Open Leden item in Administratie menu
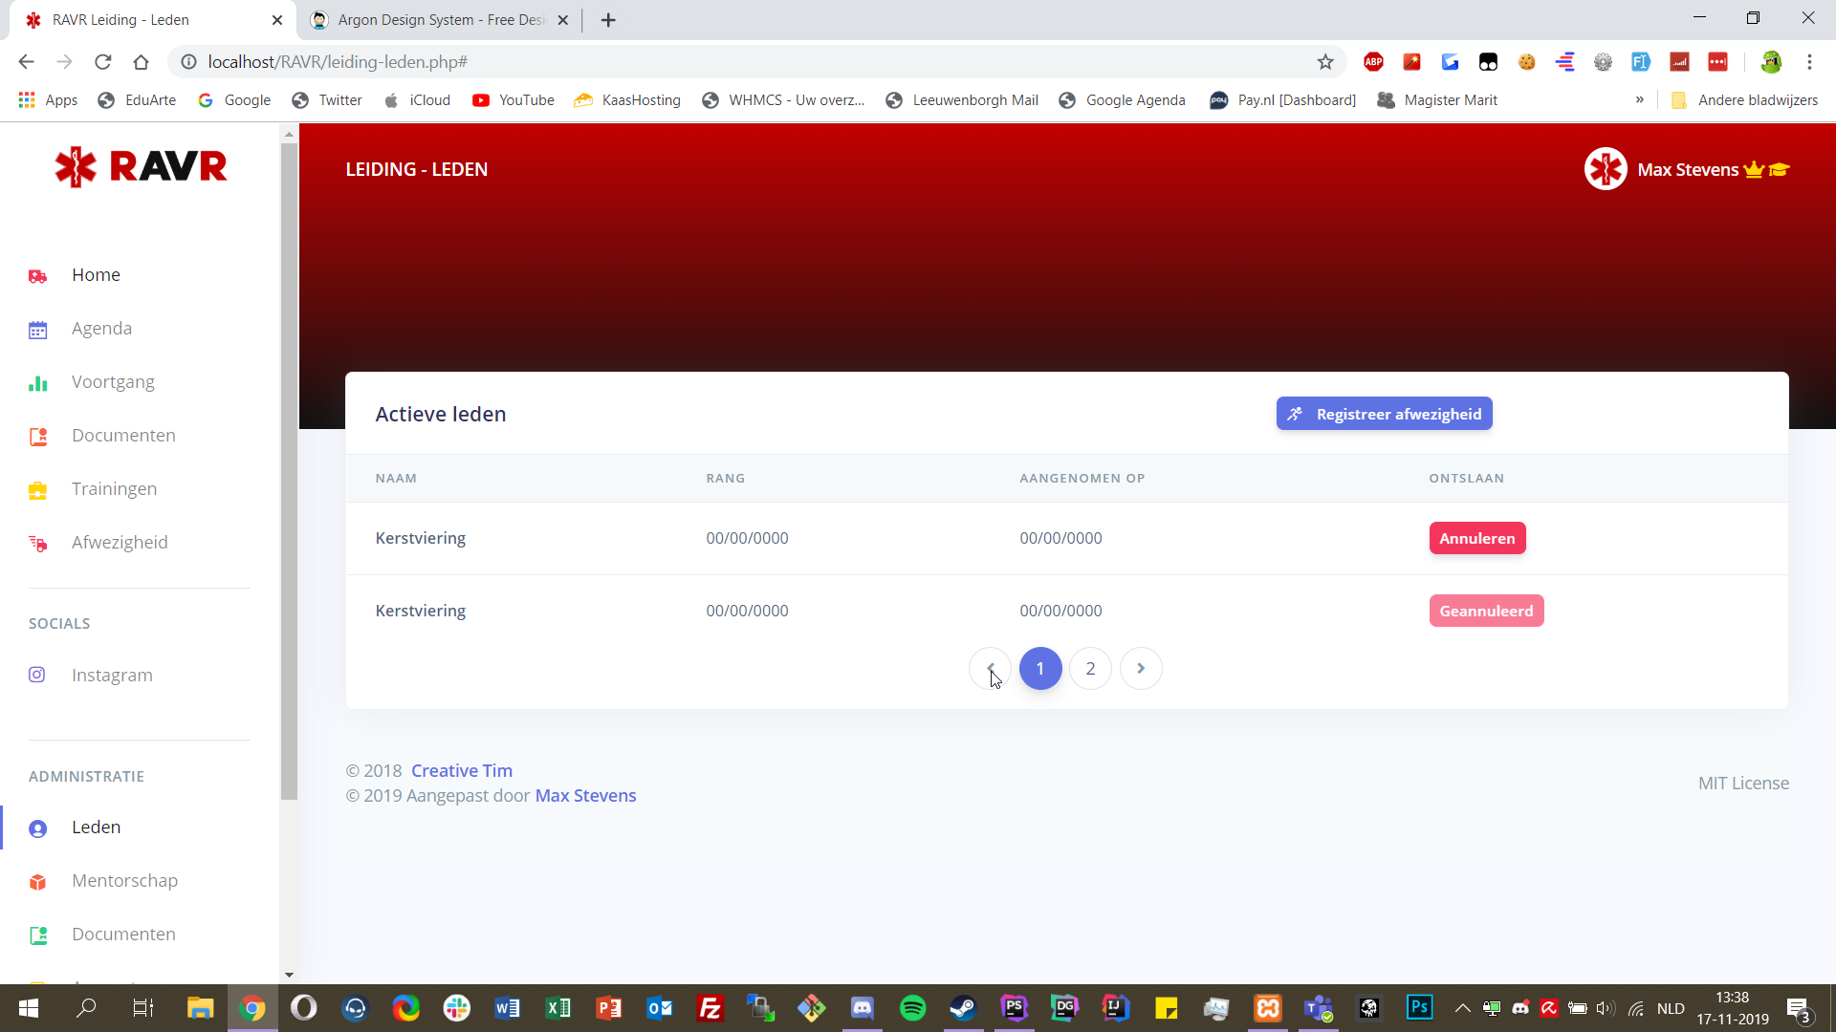The height and width of the screenshot is (1032, 1836). point(96,828)
